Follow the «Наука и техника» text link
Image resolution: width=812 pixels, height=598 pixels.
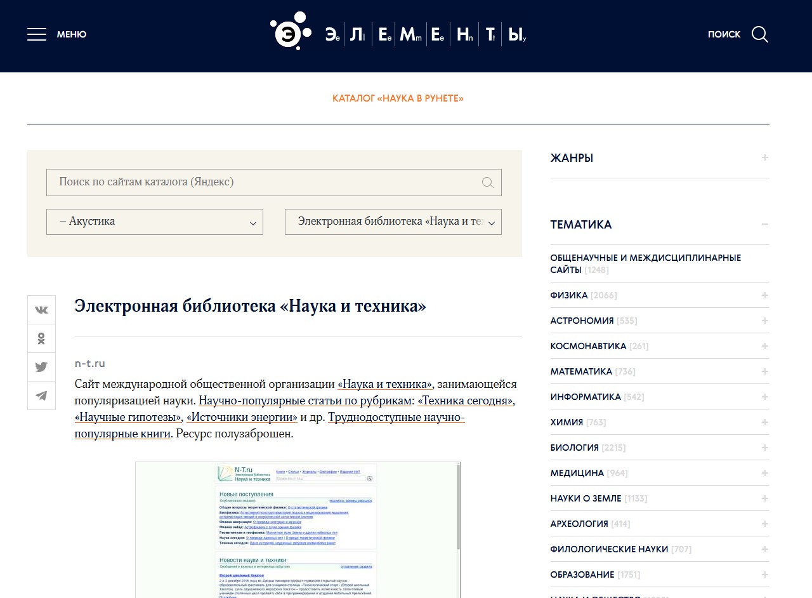click(x=385, y=384)
